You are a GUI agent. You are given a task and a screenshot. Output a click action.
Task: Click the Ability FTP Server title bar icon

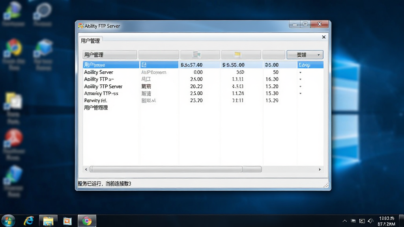pos(80,26)
